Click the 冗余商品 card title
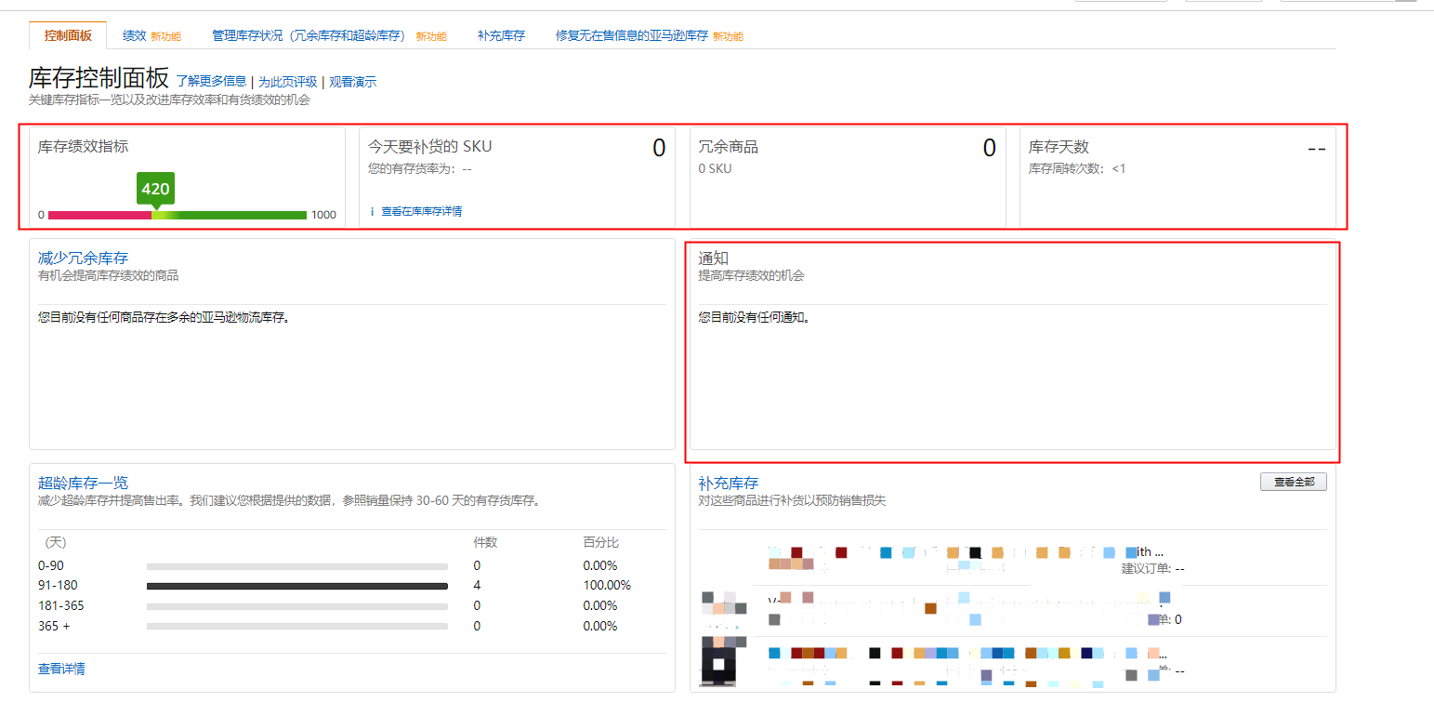 coord(729,147)
